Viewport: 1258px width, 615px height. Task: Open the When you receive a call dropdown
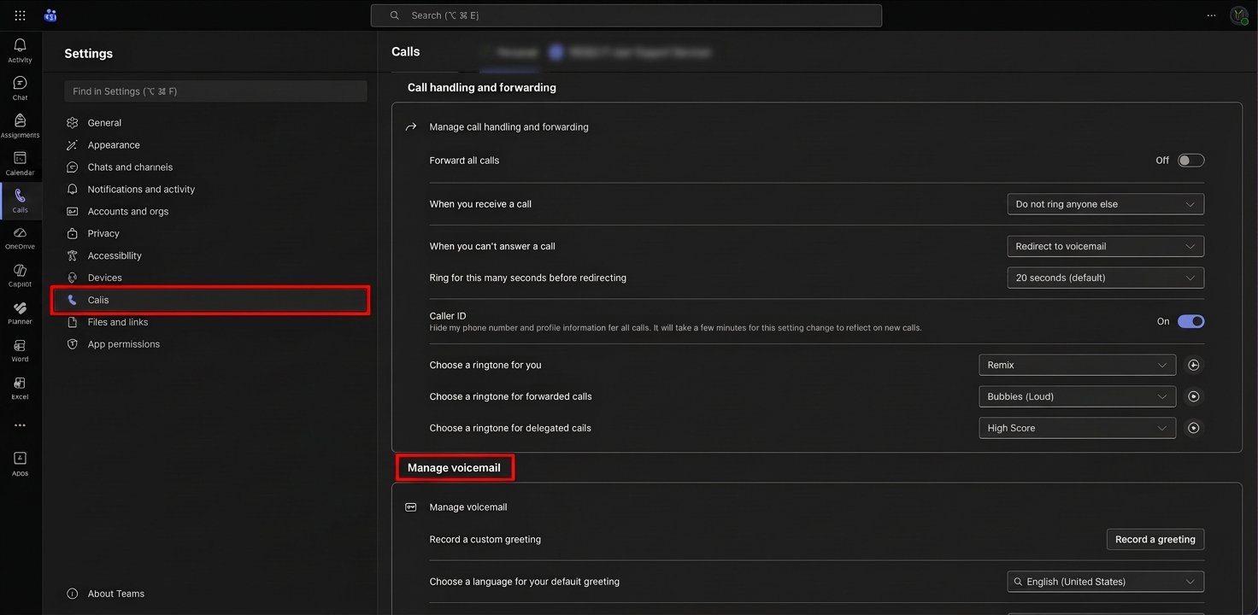click(x=1105, y=204)
